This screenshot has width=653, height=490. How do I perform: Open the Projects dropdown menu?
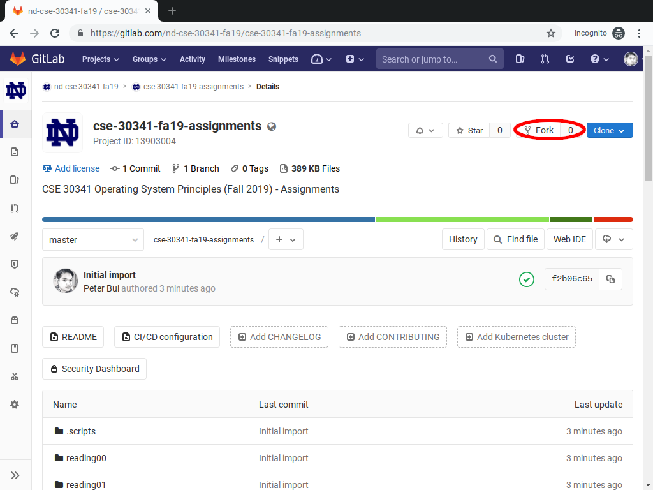[x=100, y=59]
